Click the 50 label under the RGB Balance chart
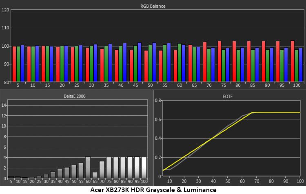Screen dimensions: 306x194 pyautogui.click(x=150, y=85)
